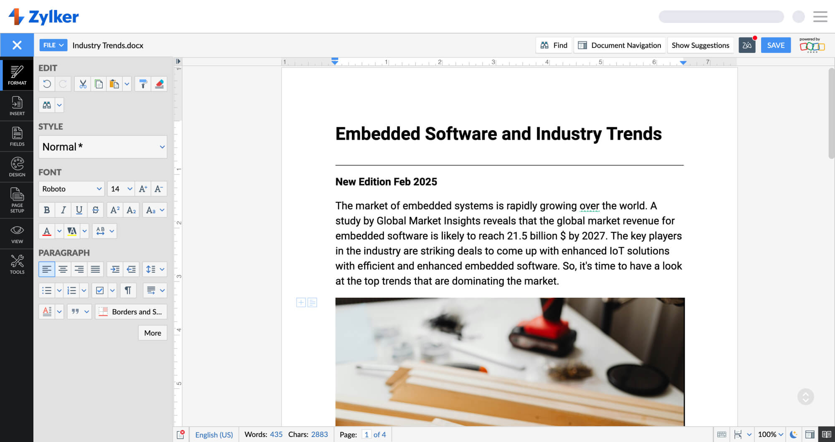Image resolution: width=835 pixels, height=442 pixels.
Task: Open the Insert tab in sidebar
Action: tap(17, 106)
